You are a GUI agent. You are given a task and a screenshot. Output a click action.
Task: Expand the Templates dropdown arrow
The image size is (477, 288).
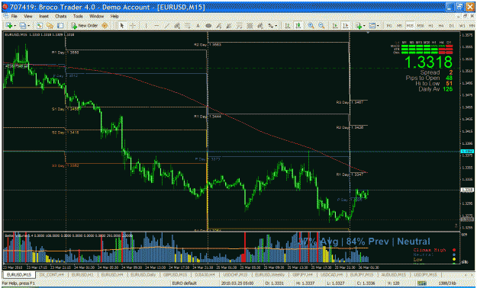[378, 26]
